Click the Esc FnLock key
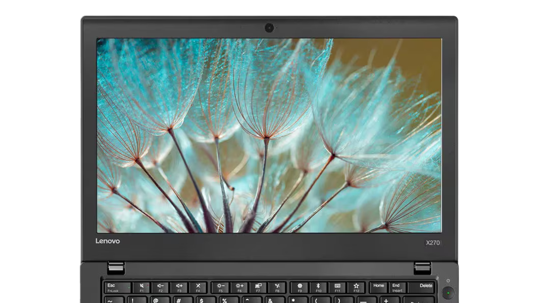This screenshot has width=540, height=303. [x=118, y=288]
